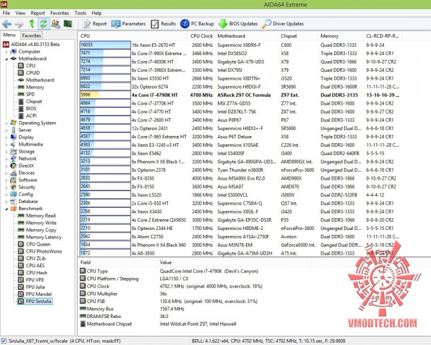Click the Database tree icon
431x345 pixels.
coord(13,202)
